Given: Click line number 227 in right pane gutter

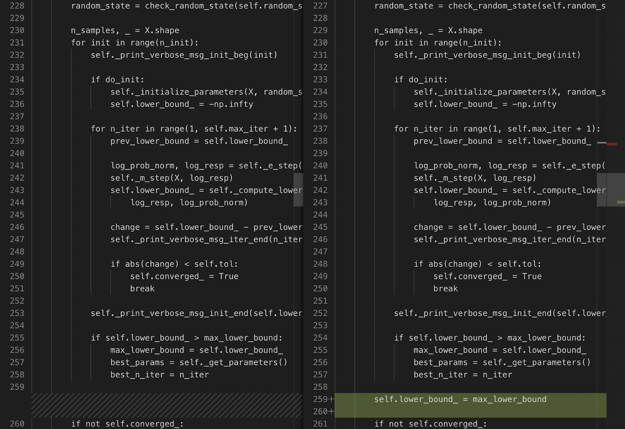Looking at the screenshot, I should coord(320,6).
